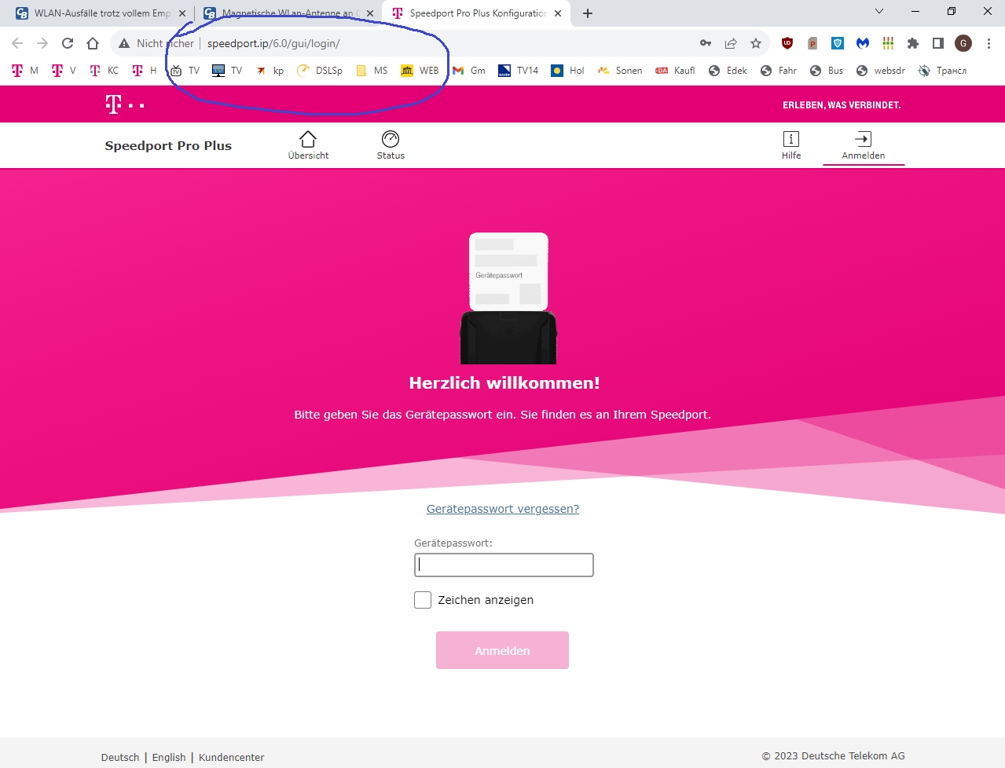The width and height of the screenshot is (1005, 768).
Task: Reload the page with the refresh icon
Action: click(68, 43)
